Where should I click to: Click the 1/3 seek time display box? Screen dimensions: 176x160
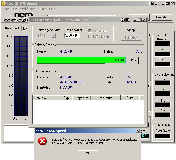[x=163, y=54]
